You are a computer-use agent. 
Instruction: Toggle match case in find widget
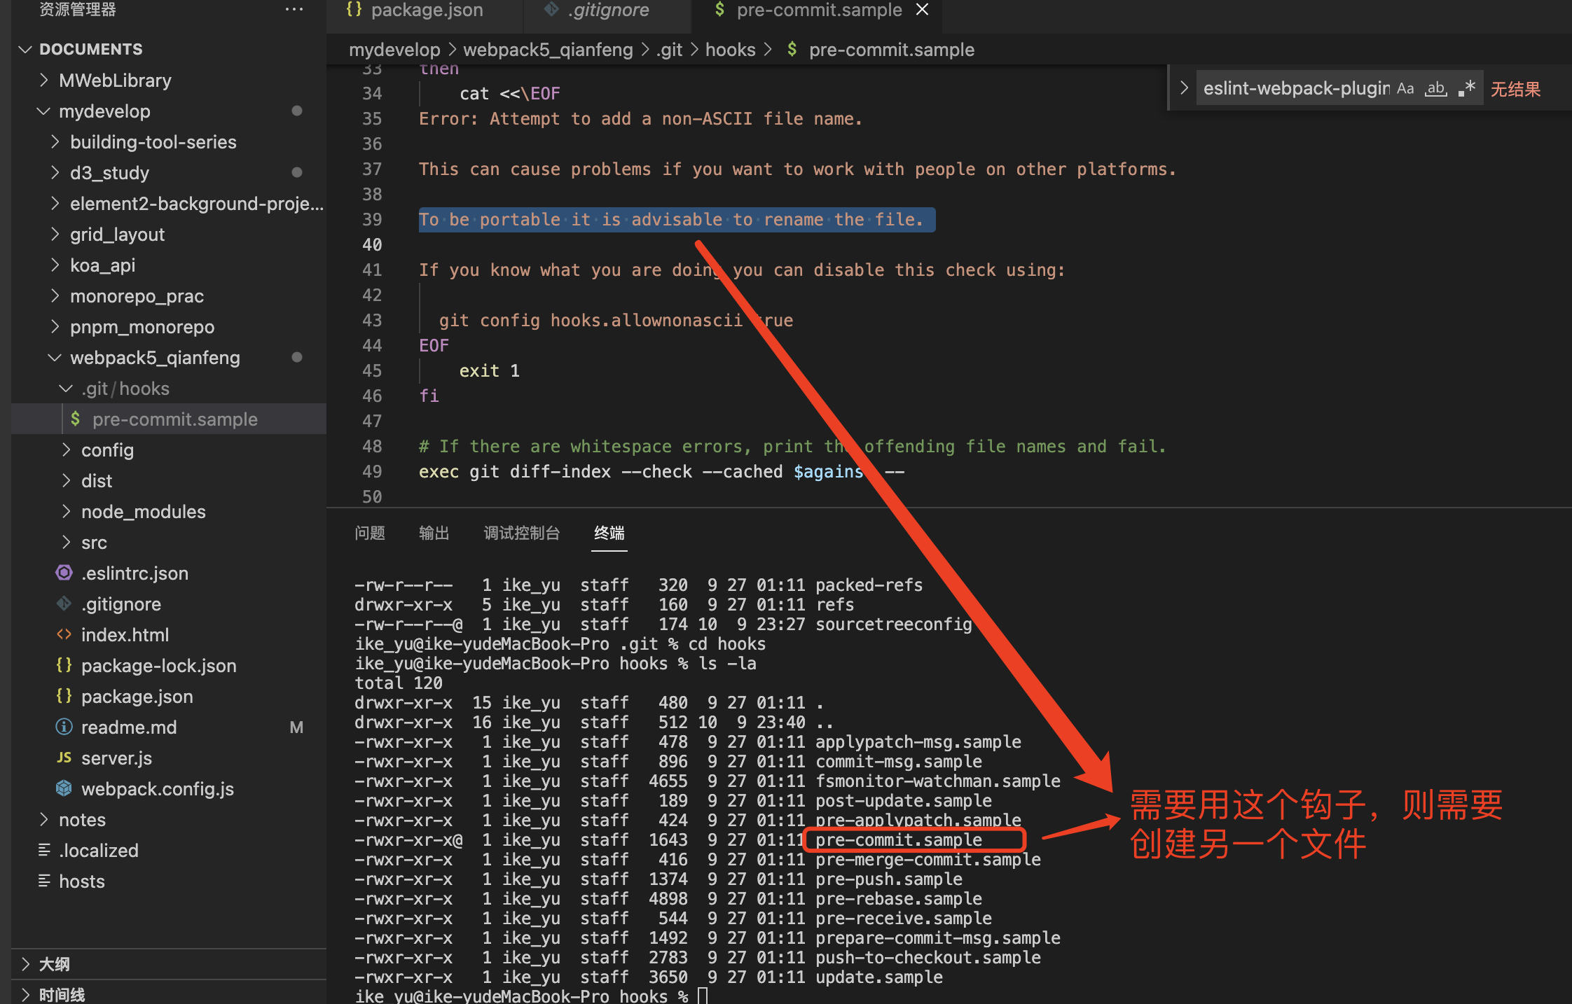point(1405,89)
